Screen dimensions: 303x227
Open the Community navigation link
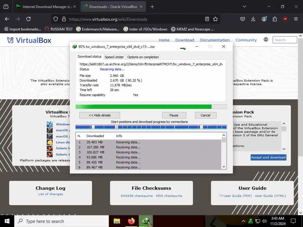click(x=246, y=40)
